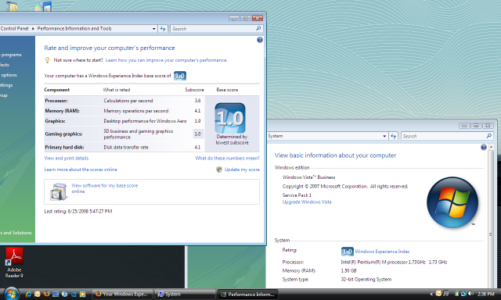The width and height of the screenshot is (501, 300).
Task: Click the orange media player Quick Launch icon
Action: (82, 294)
